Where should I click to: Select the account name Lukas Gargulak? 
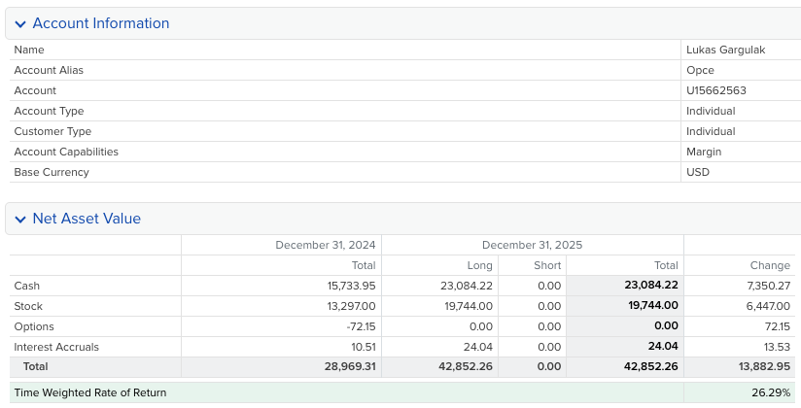[725, 50]
